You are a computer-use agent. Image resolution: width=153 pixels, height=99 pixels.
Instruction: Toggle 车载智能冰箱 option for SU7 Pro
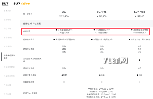coord(102,82)
